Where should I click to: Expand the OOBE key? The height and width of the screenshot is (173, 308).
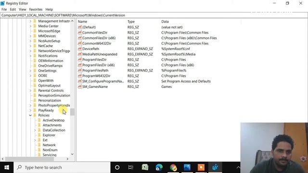coord(30,76)
